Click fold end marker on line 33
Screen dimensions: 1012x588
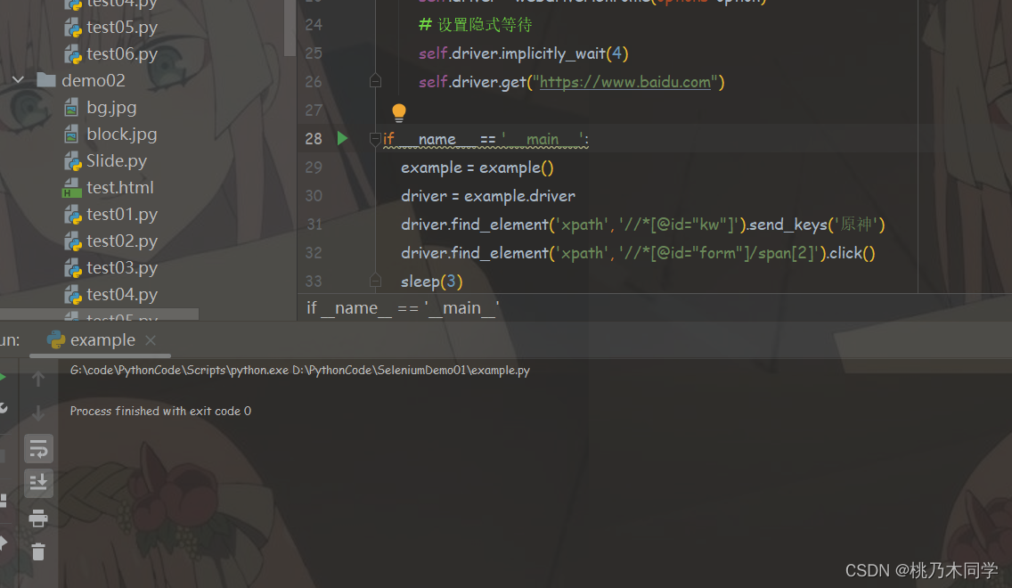(375, 280)
